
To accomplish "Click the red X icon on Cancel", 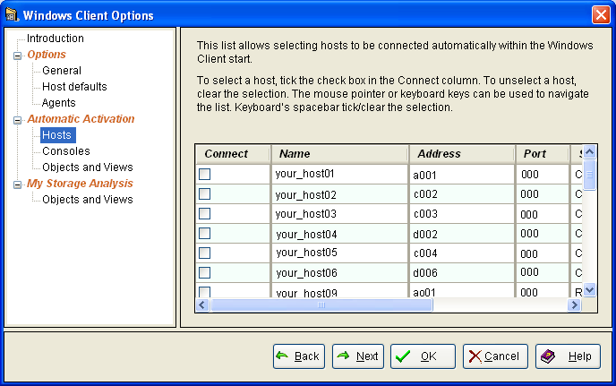I will click(x=475, y=356).
